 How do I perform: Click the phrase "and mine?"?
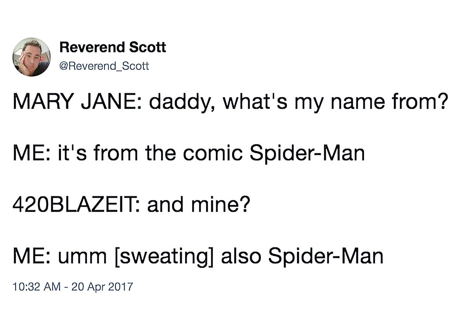pos(197,205)
